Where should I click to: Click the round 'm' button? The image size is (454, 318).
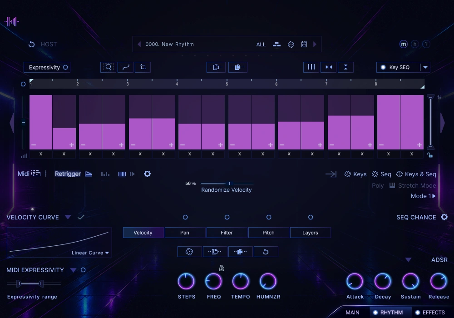(x=403, y=44)
